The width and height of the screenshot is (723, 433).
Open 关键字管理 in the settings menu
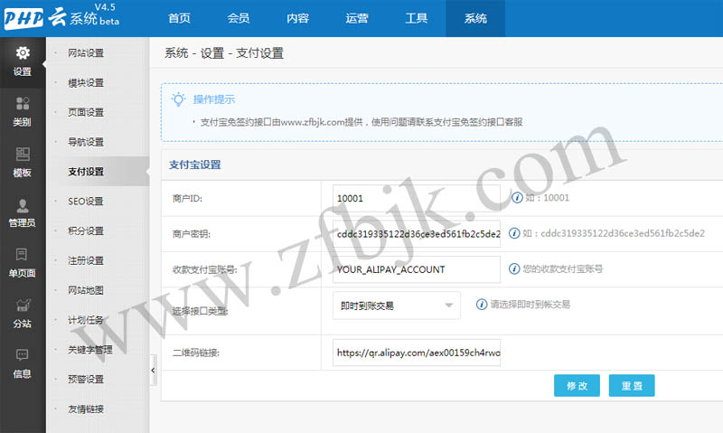[x=90, y=350]
